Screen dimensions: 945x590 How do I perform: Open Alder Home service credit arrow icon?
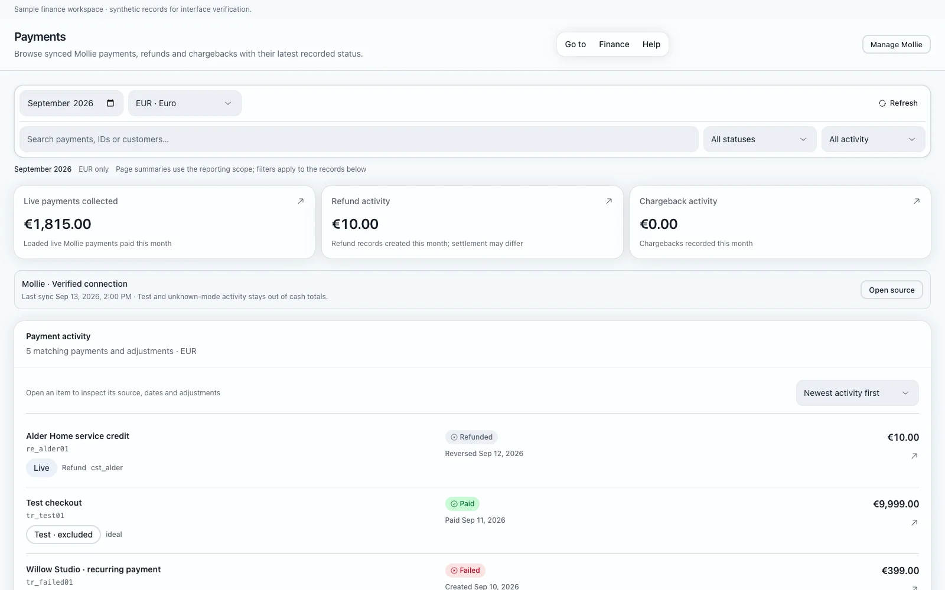[x=914, y=456]
